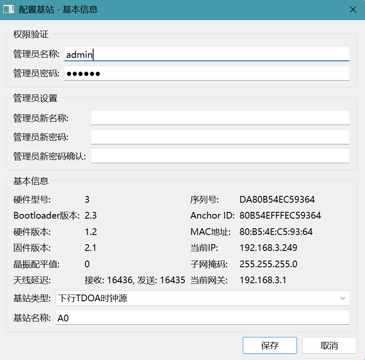Click the chevron arrow of 基站类型 combo box
The height and width of the screenshot is (360, 365).
pos(343,298)
